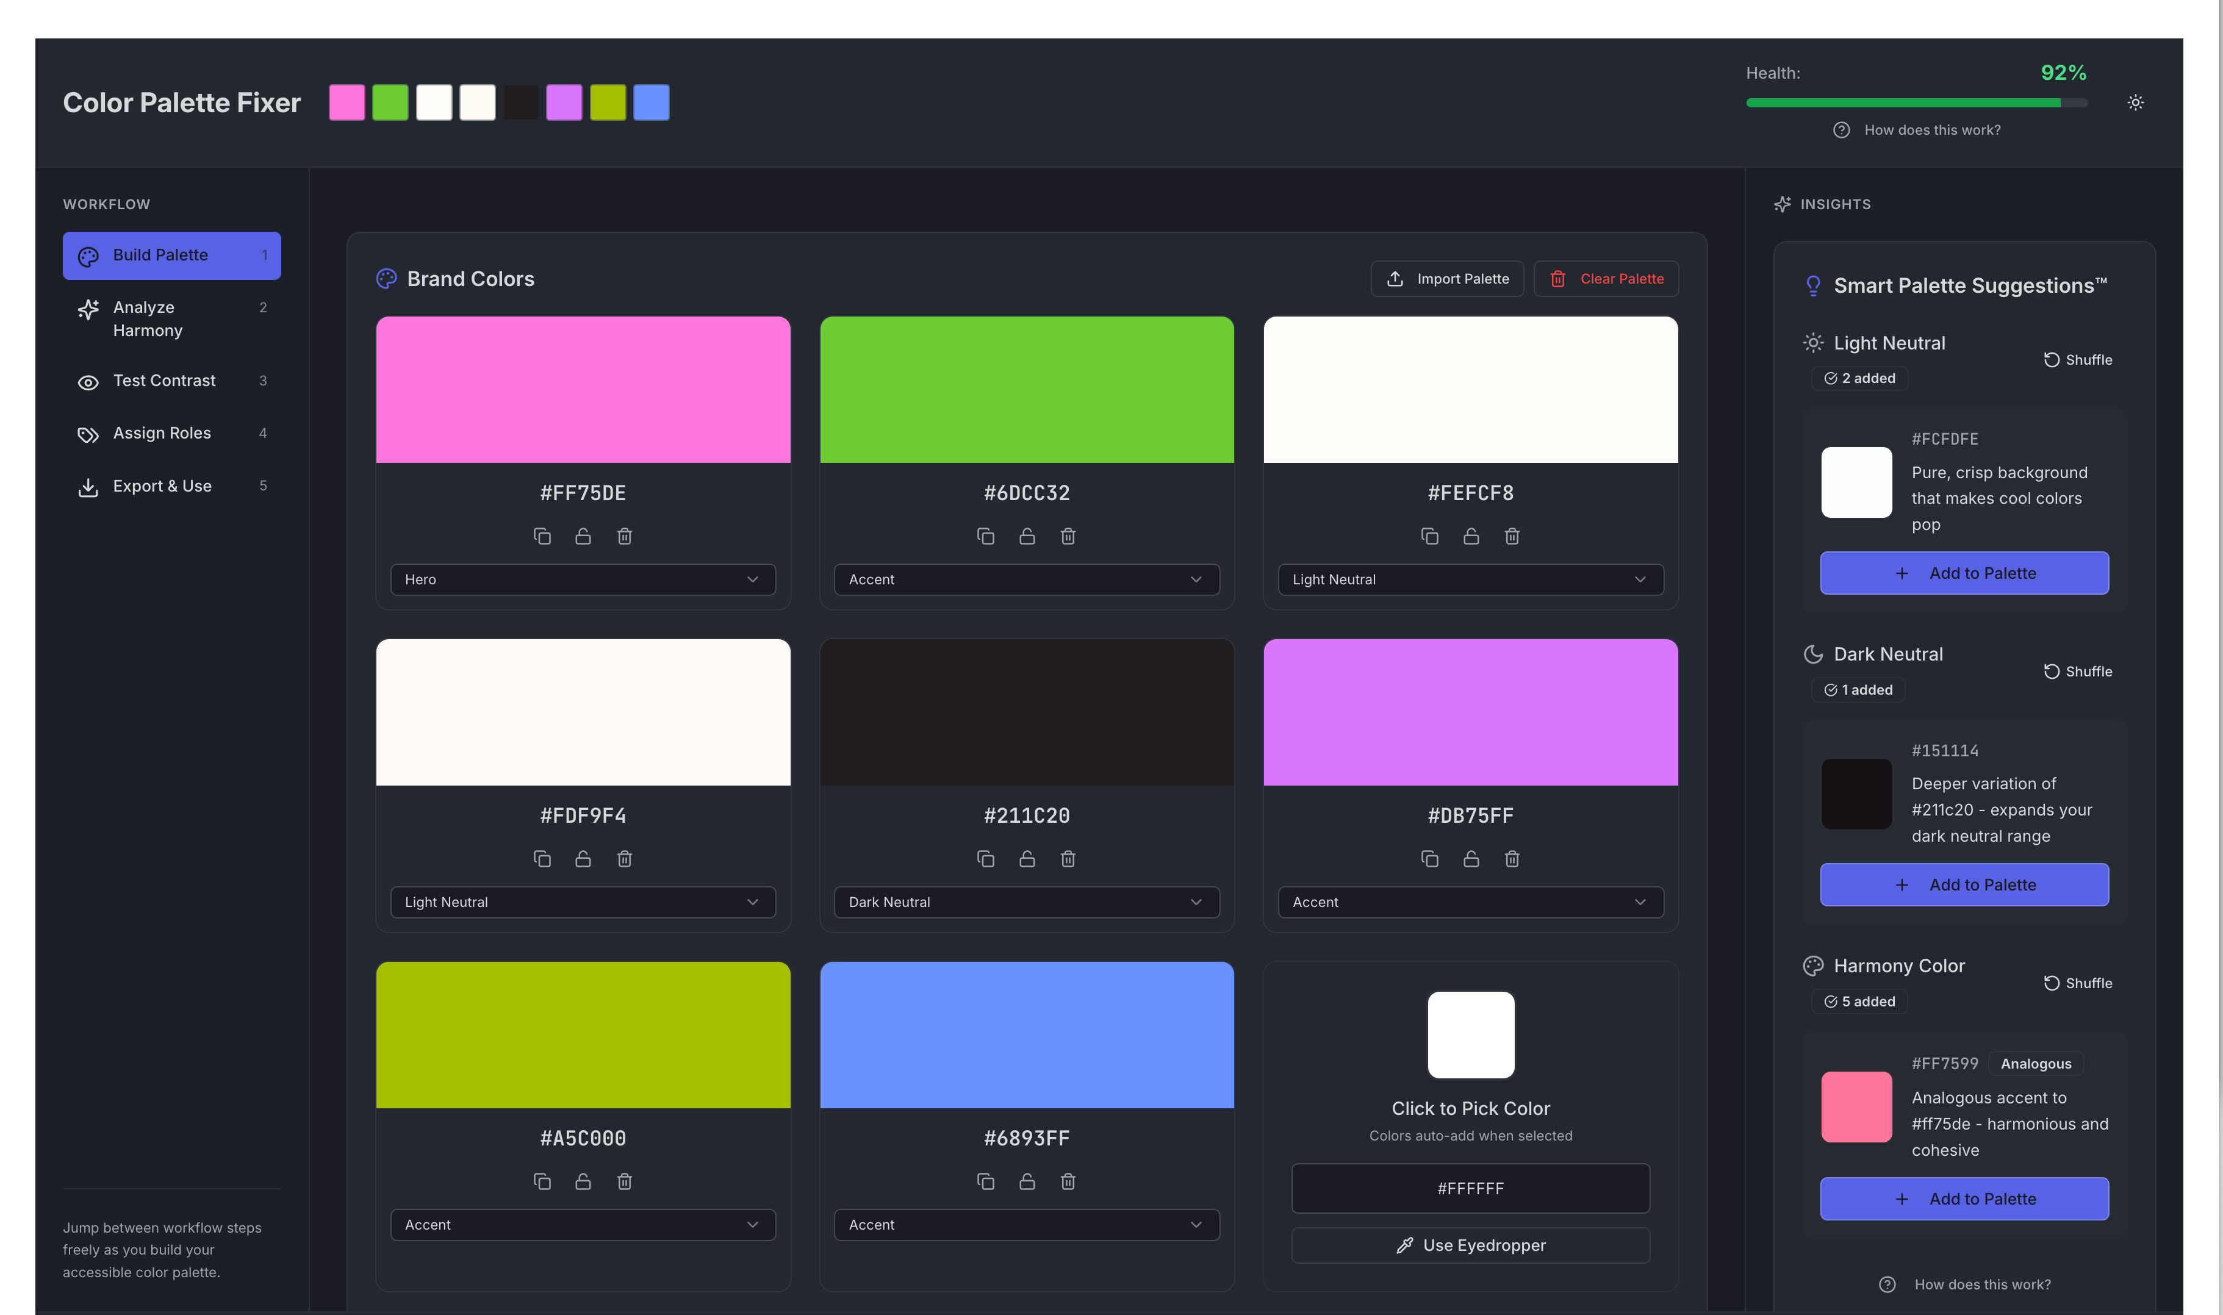Expand role dropdown for #6893FF
The height and width of the screenshot is (1315, 2223).
(x=1026, y=1225)
